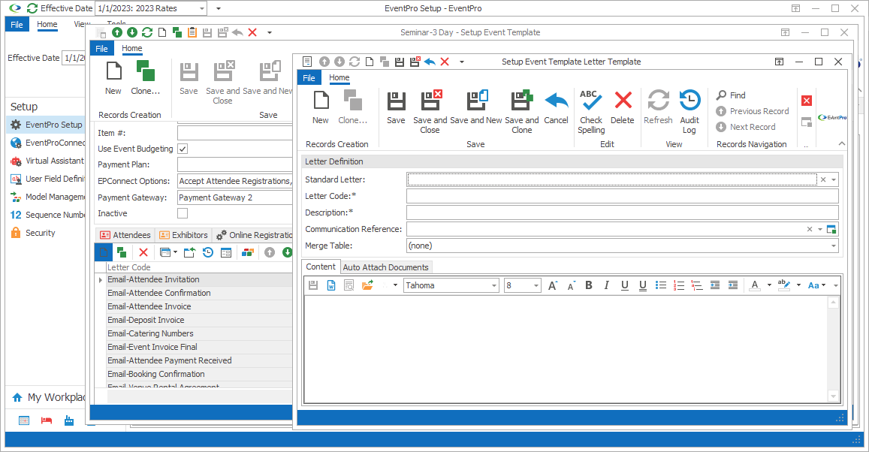Open the Communication Reference dropdown arrow
869x452 pixels.
coord(819,229)
